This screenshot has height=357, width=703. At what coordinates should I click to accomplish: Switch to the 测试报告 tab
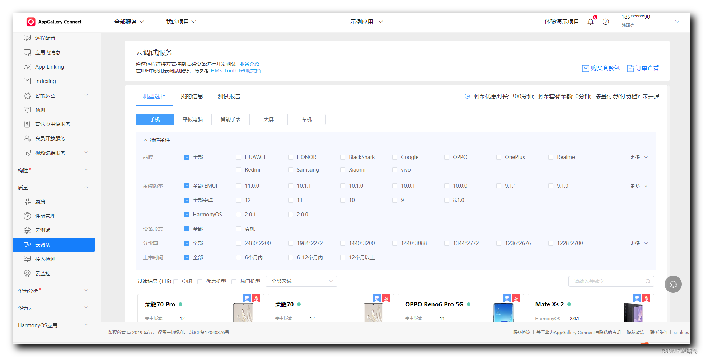coord(229,96)
